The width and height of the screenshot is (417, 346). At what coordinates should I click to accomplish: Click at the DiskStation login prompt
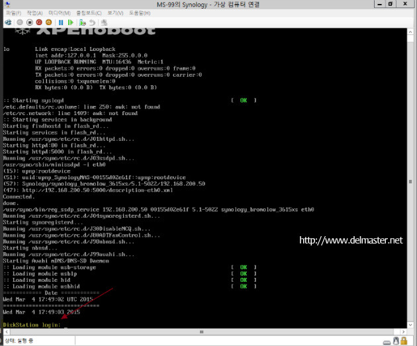coord(32,325)
